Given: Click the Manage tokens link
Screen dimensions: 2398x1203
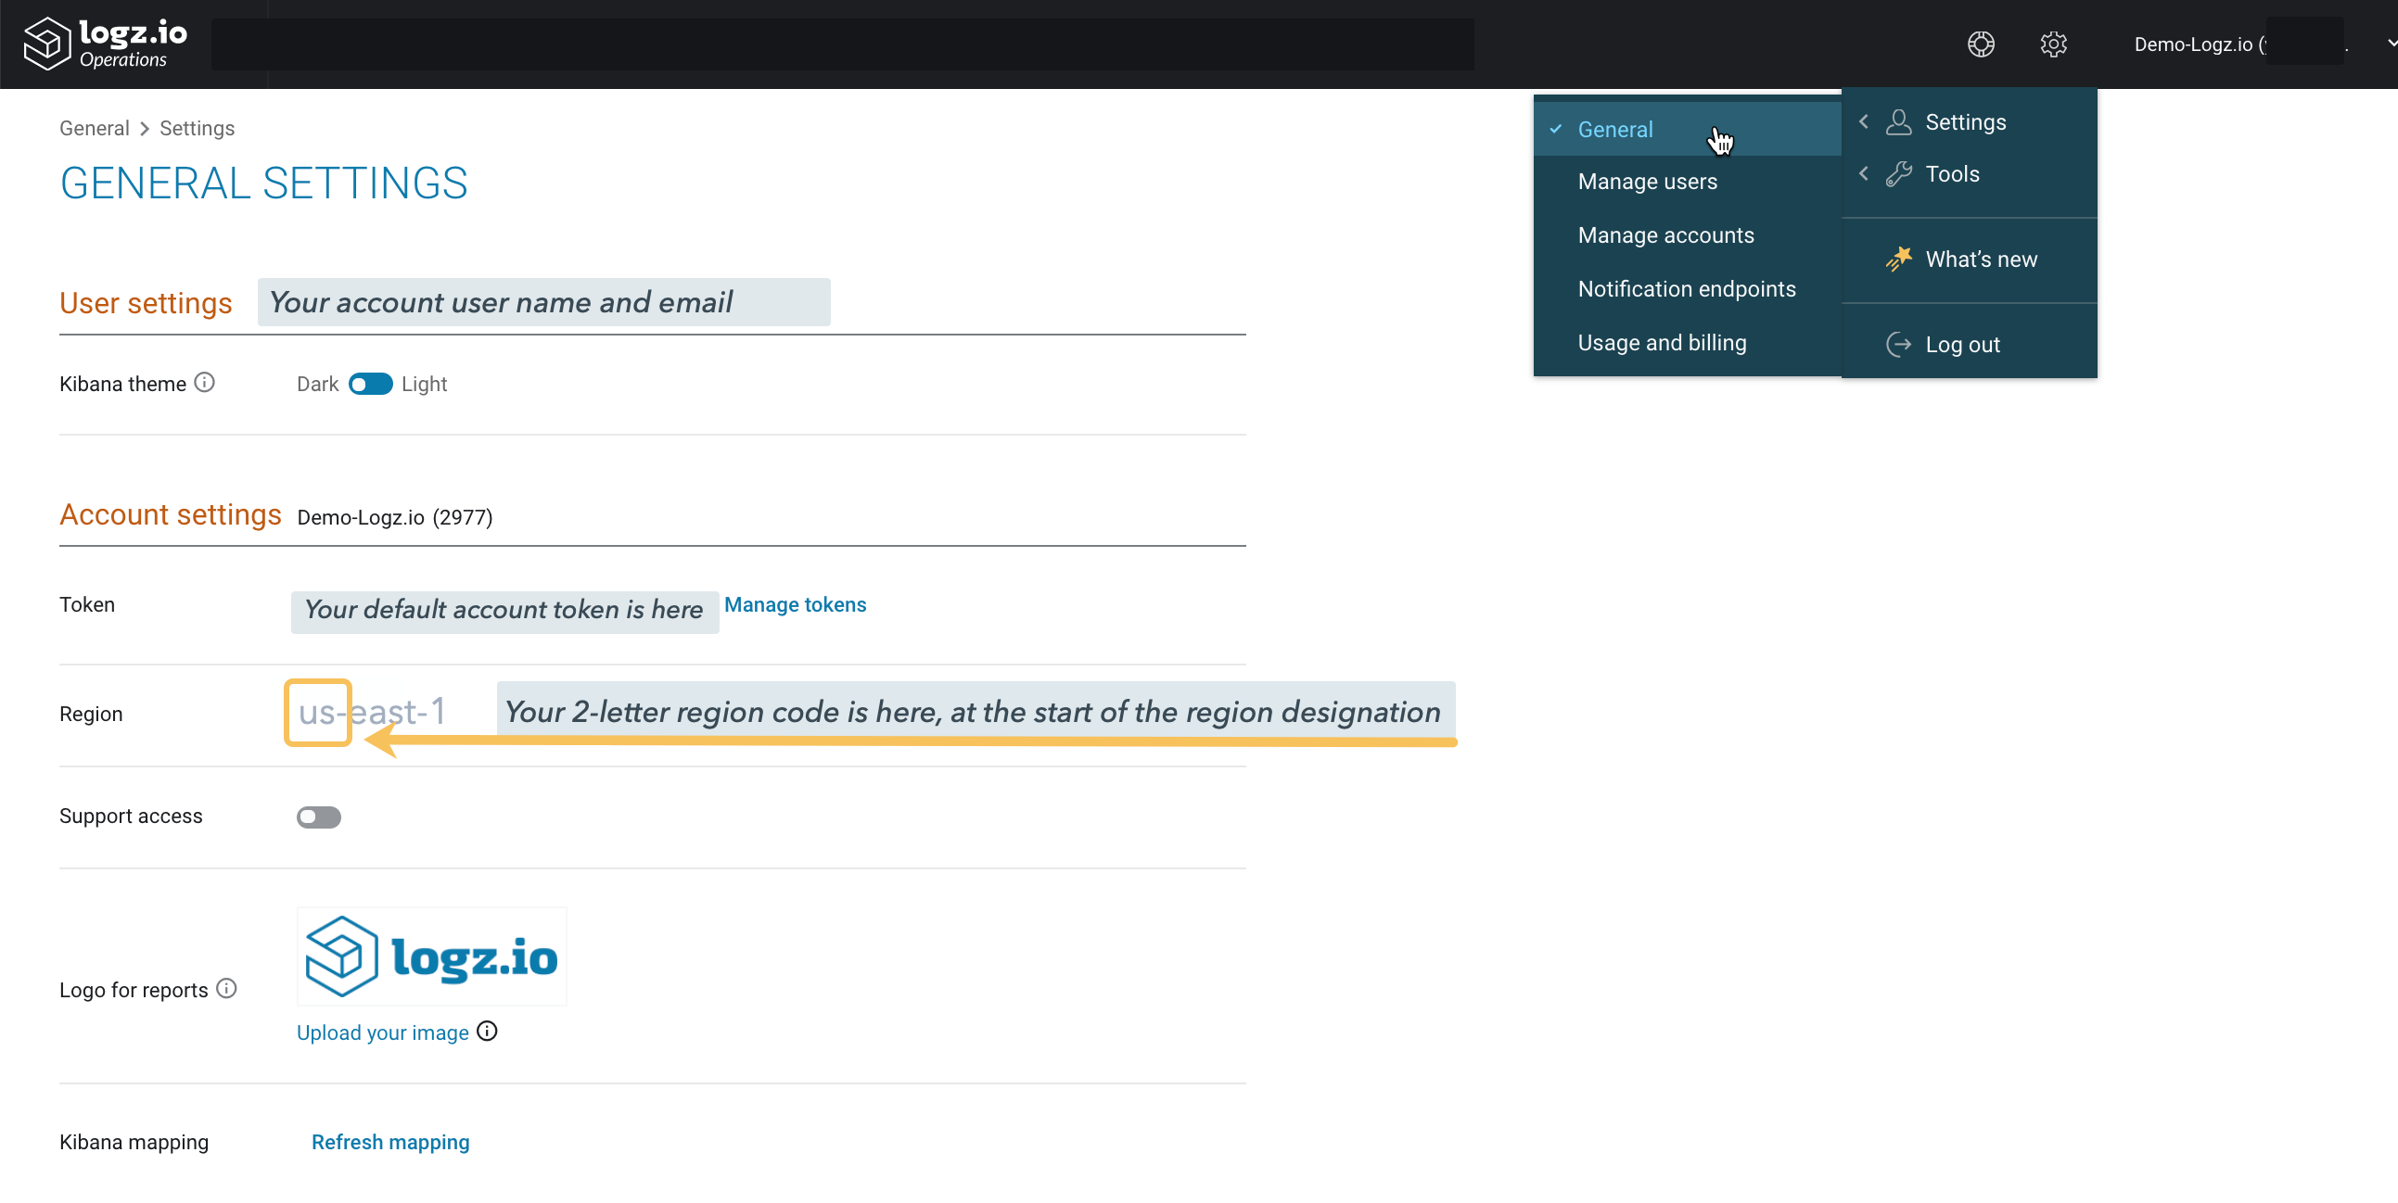Looking at the screenshot, I should click(x=795, y=605).
